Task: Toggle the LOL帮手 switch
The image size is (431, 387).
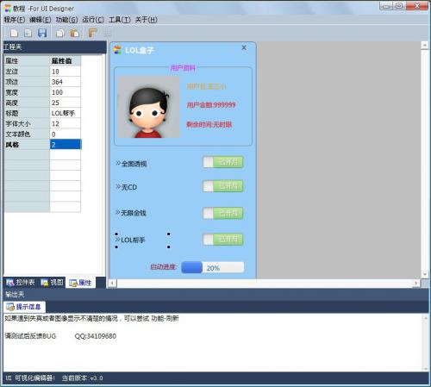Action: 223,240
